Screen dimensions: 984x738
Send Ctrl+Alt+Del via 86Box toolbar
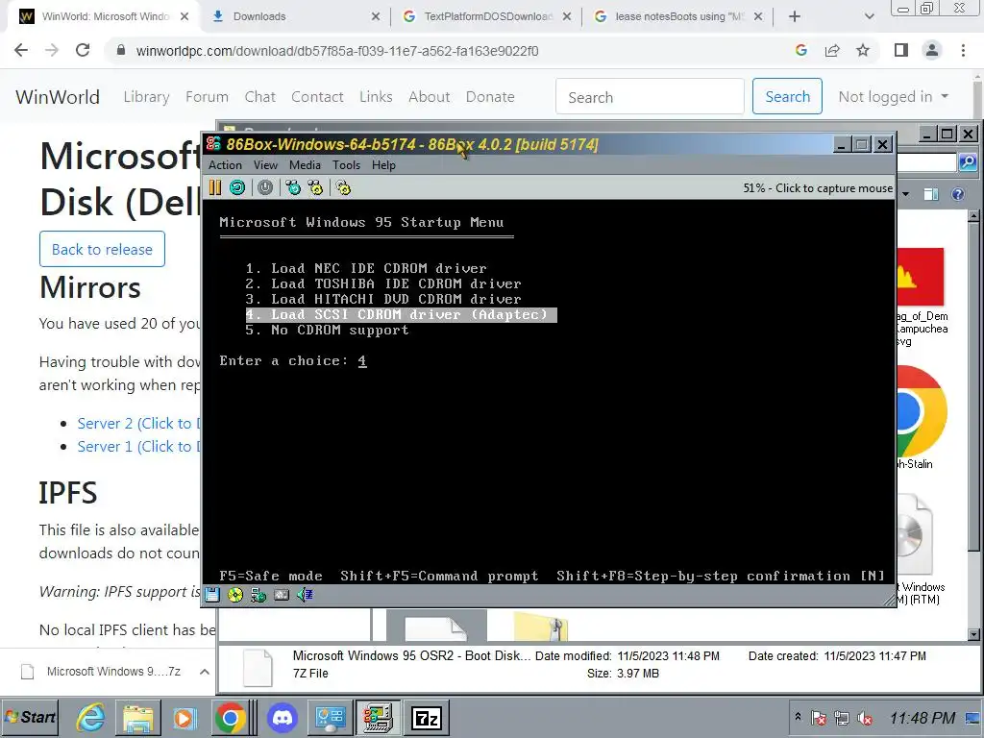coord(293,187)
